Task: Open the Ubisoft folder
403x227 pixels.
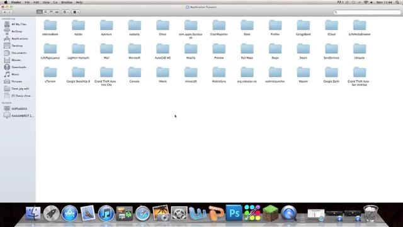Action: tap(360, 49)
